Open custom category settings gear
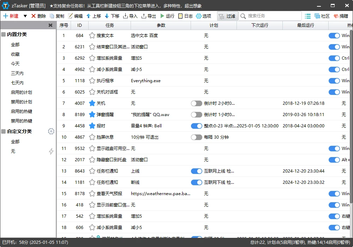 click(51, 131)
